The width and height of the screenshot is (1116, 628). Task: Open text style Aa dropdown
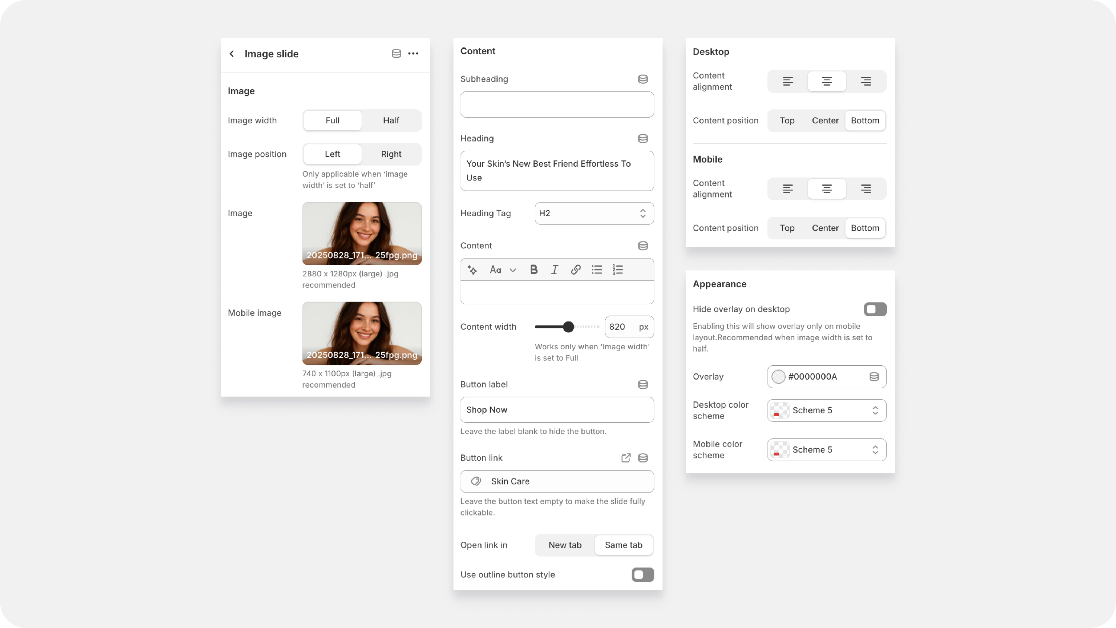pyautogui.click(x=503, y=270)
